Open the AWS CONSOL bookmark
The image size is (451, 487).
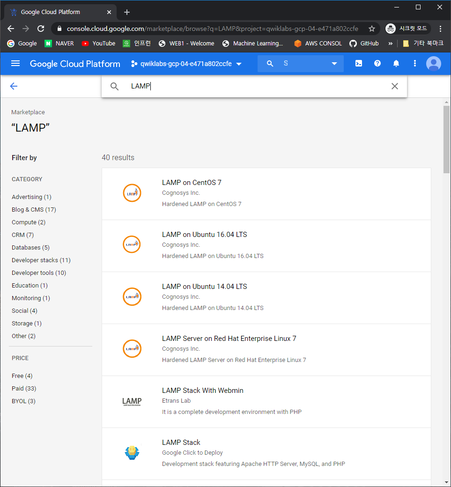tap(318, 44)
